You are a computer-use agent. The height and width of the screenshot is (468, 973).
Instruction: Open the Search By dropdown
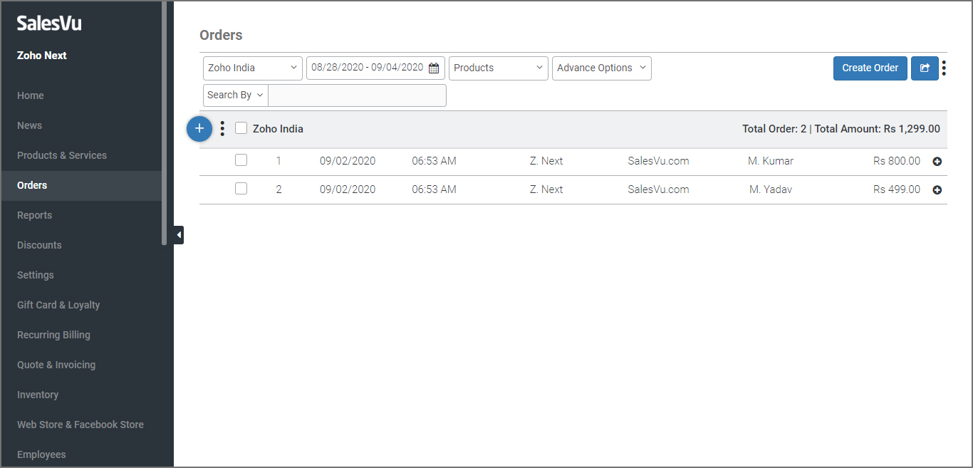pos(235,95)
